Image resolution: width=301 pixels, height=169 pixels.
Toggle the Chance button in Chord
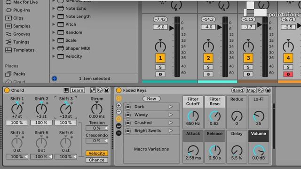click(x=97, y=160)
